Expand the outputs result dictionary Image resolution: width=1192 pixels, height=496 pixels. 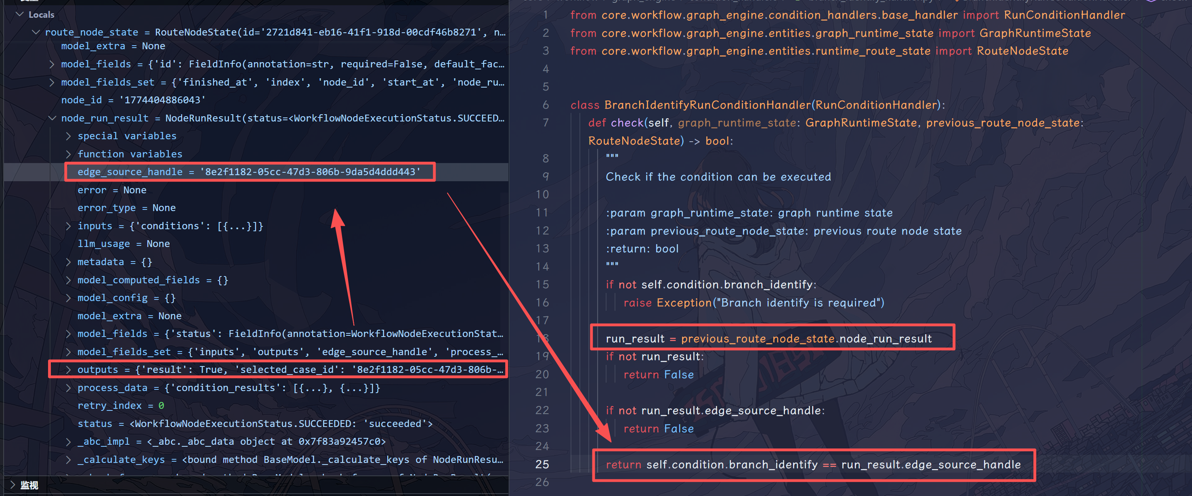tap(69, 370)
